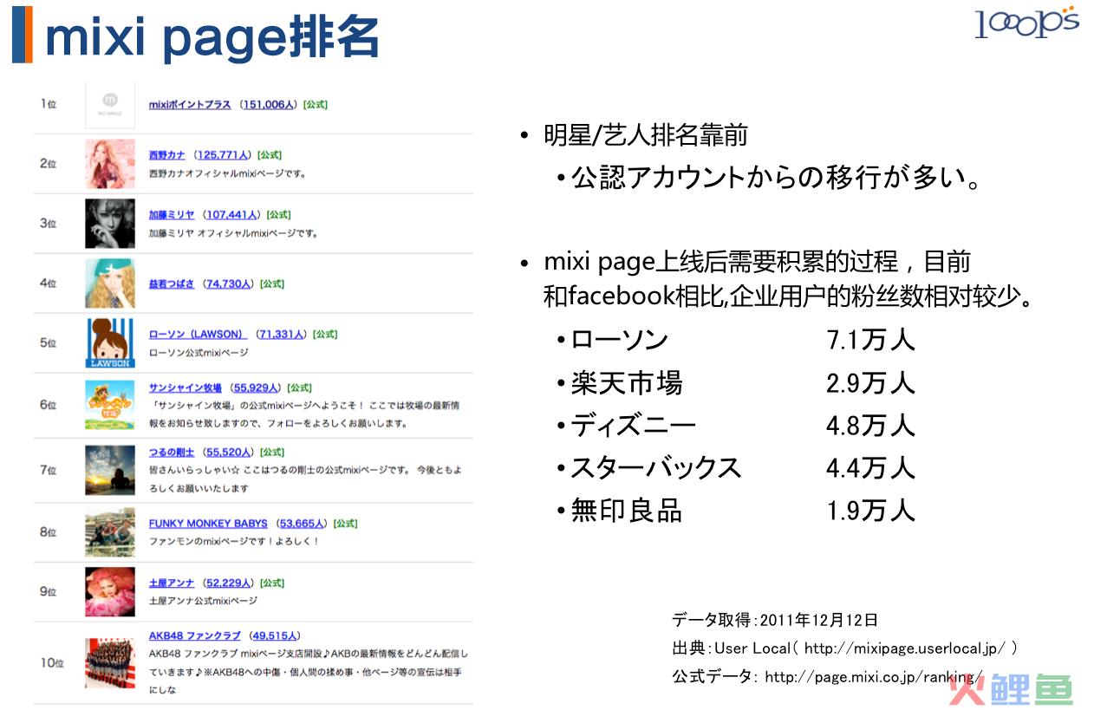Click the LAWSON mascot thumbnail
1094x710 pixels.
pos(110,343)
